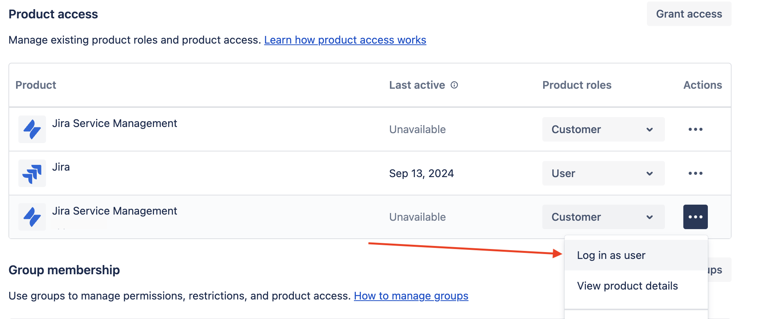Click the Jira product name

point(61,167)
